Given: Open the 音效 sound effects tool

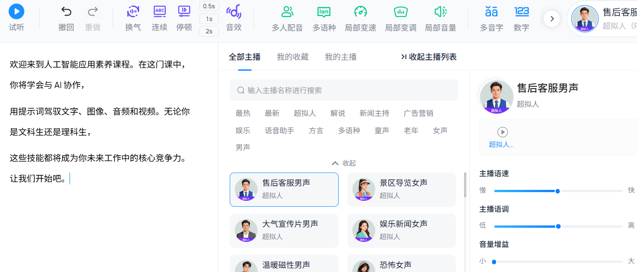Looking at the screenshot, I should coord(234,12).
